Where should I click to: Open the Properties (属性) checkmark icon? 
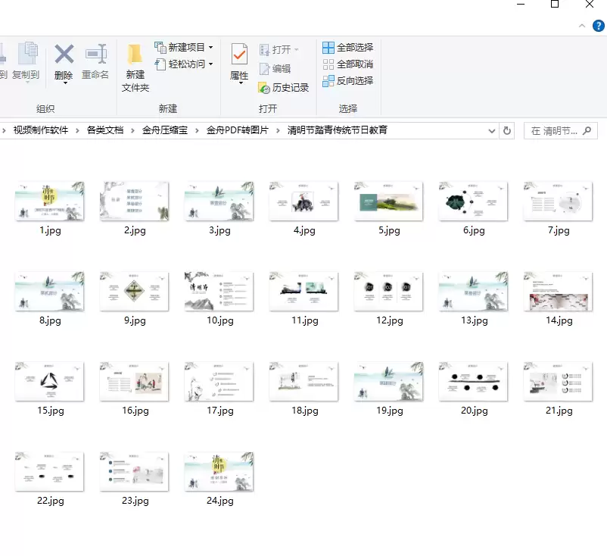pyautogui.click(x=239, y=54)
